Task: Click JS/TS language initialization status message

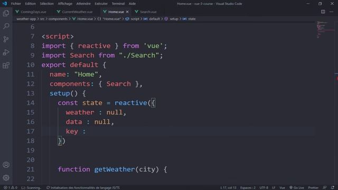Action: (x=83, y=188)
